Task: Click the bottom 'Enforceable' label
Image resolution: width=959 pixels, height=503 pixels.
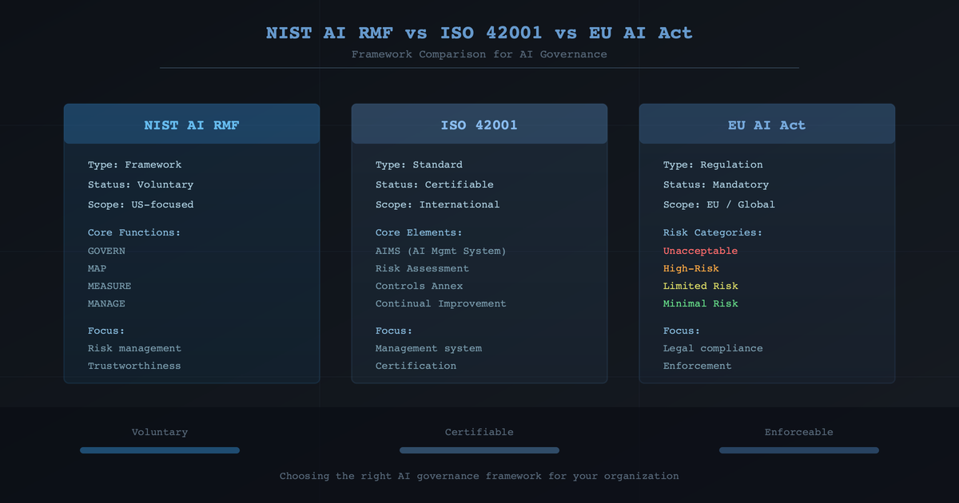Action: 799,432
